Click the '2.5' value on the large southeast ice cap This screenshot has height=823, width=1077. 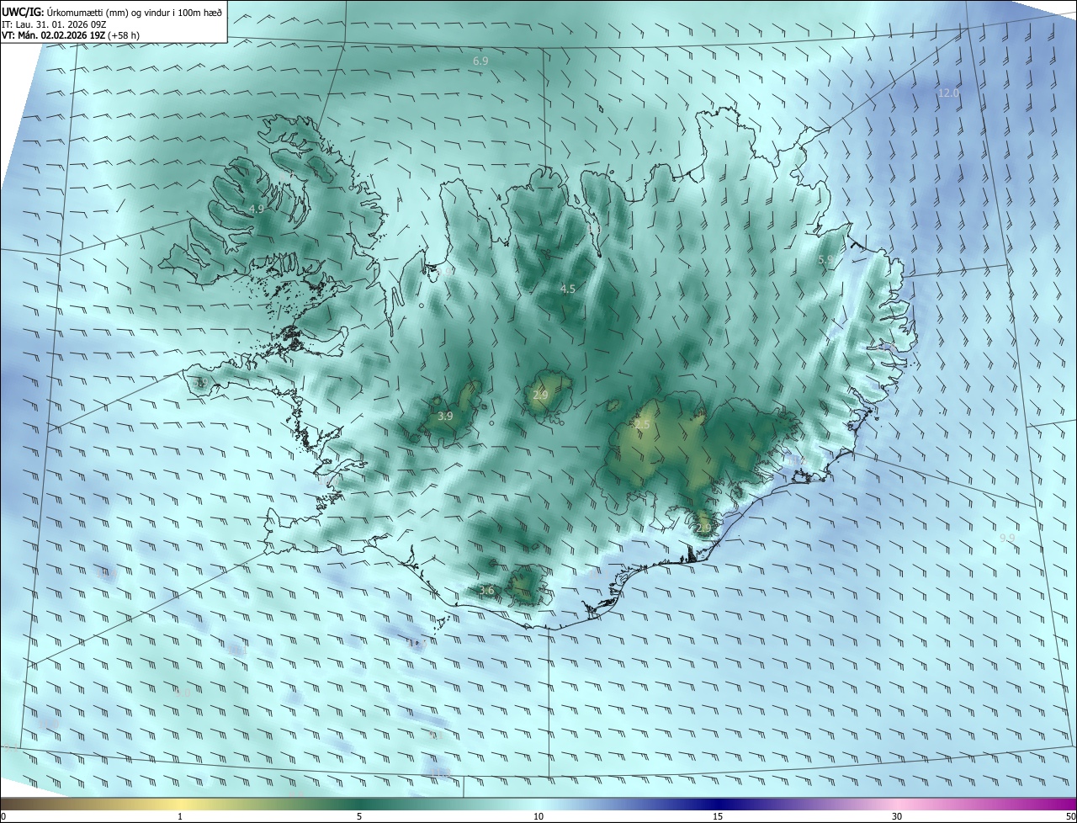point(642,426)
